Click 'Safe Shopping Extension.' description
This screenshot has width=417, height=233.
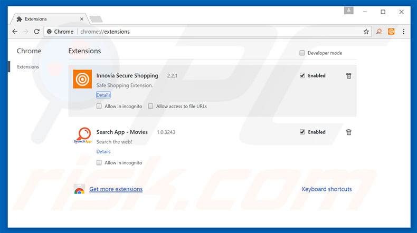click(x=125, y=85)
